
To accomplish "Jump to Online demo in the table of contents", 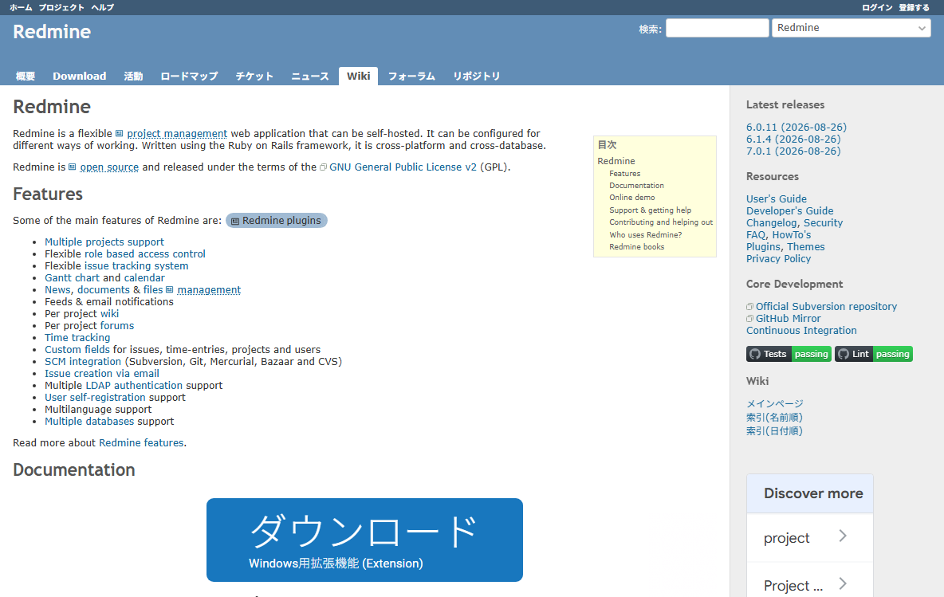I will pos(631,198).
